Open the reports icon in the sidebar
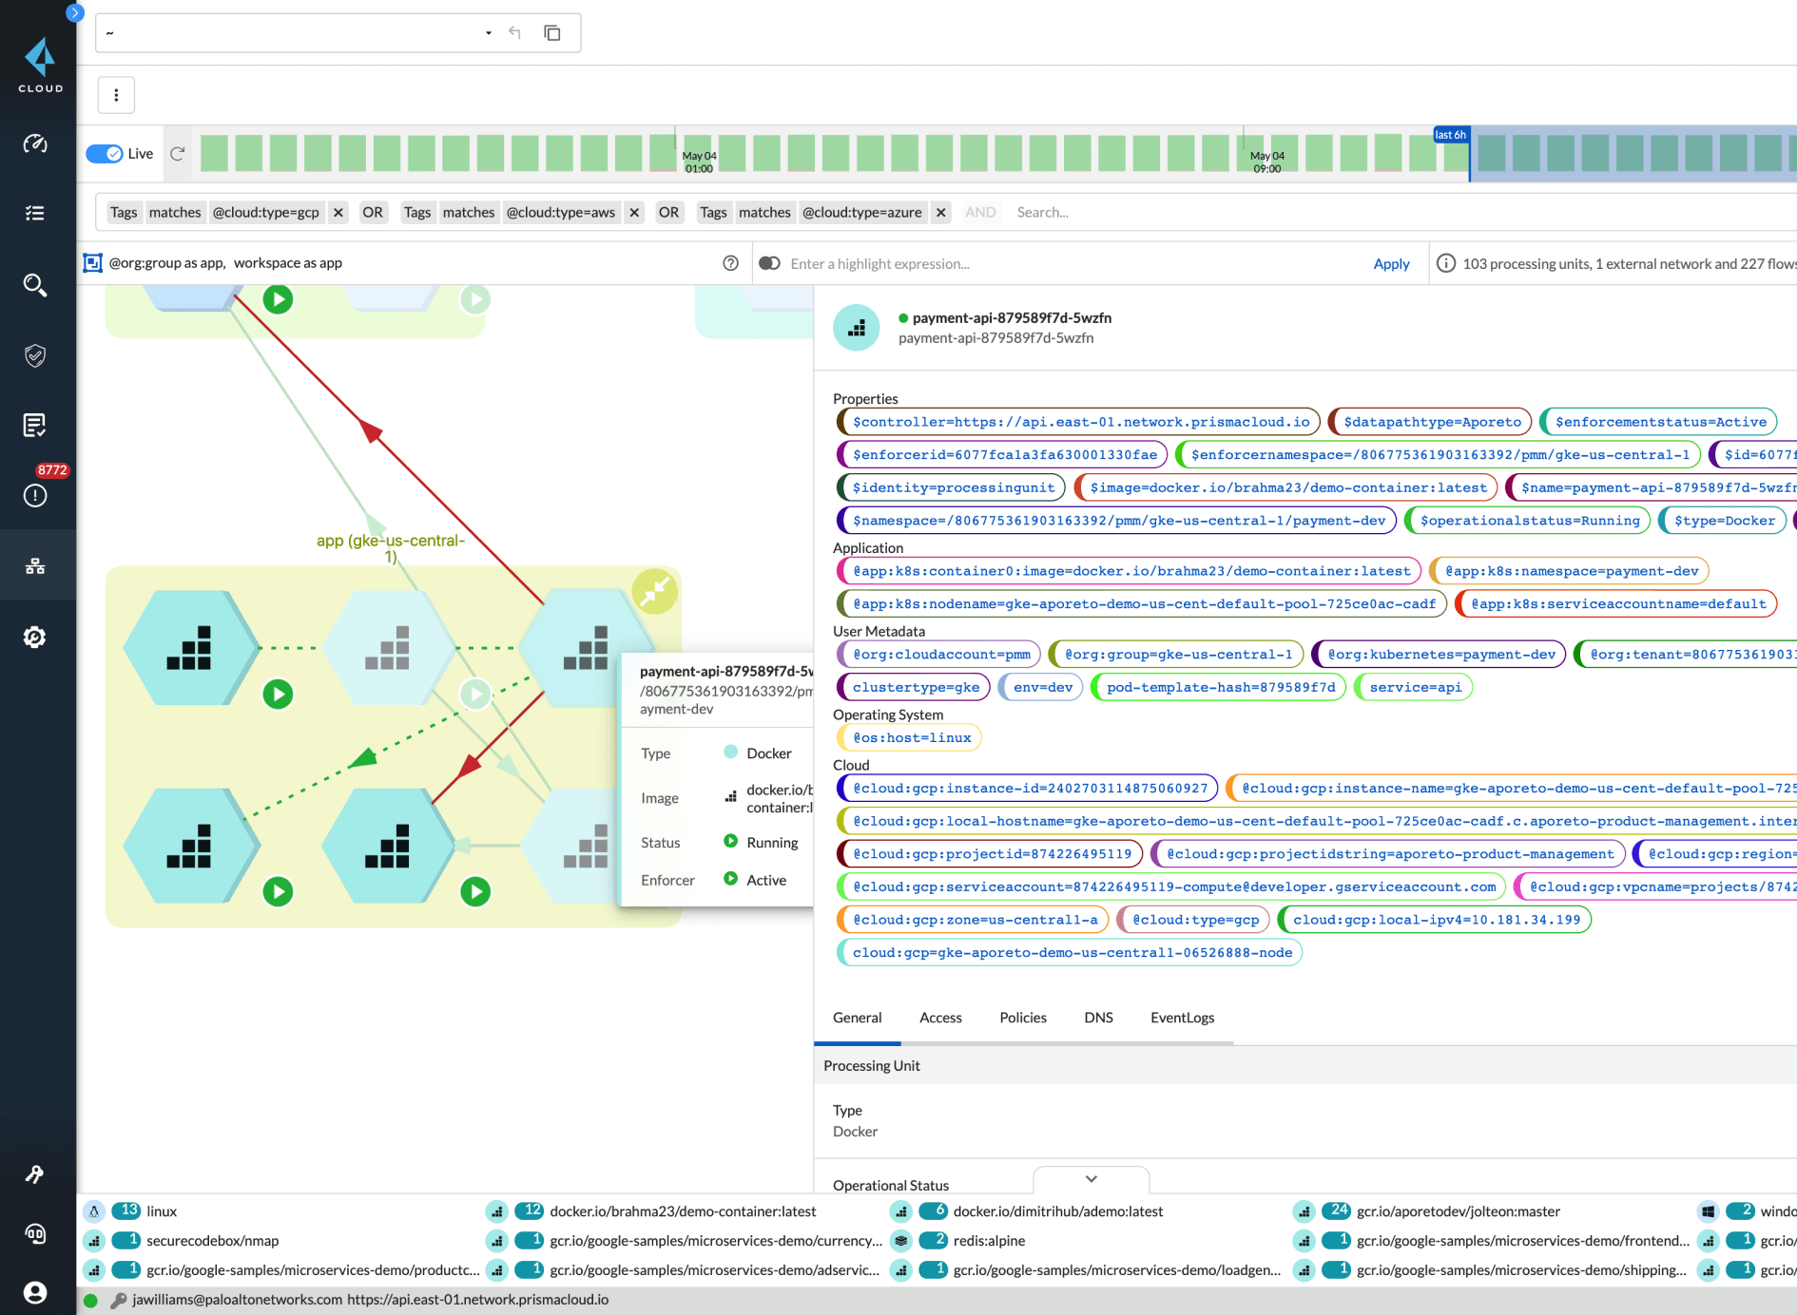The height and width of the screenshot is (1315, 1797). point(35,425)
